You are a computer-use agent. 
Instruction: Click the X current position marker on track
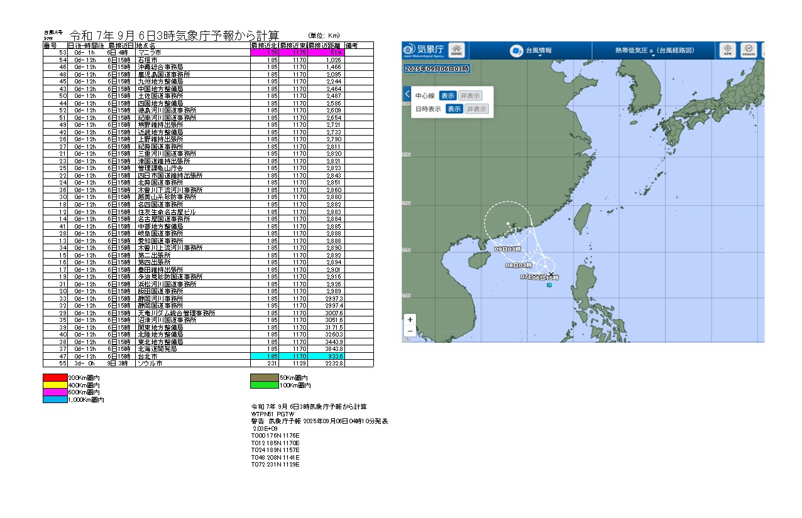(x=551, y=273)
